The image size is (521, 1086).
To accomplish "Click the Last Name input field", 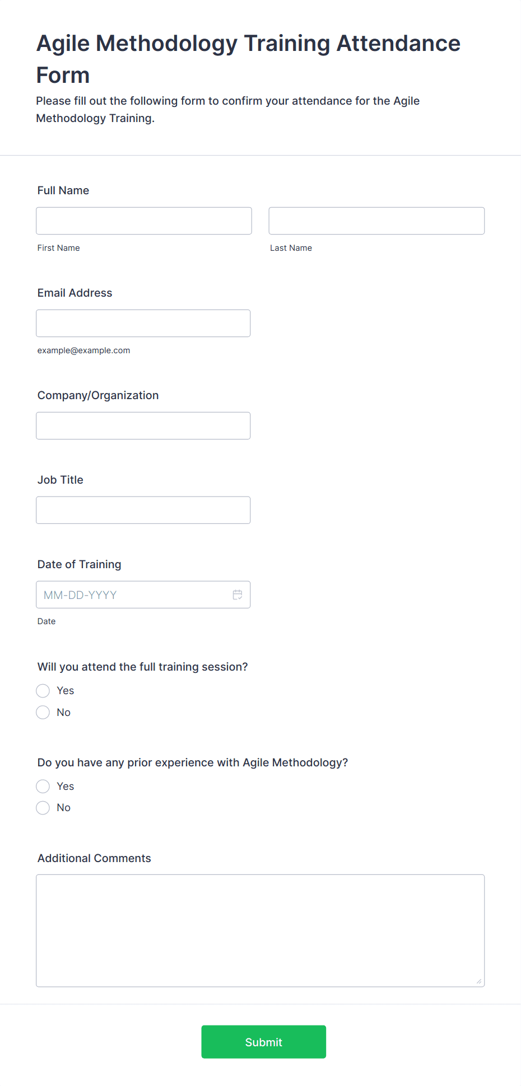I will click(x=376, y=221).
